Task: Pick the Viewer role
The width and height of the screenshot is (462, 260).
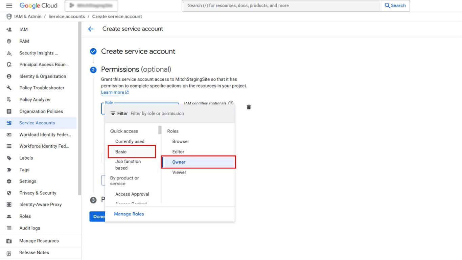Action: (179, 172)
